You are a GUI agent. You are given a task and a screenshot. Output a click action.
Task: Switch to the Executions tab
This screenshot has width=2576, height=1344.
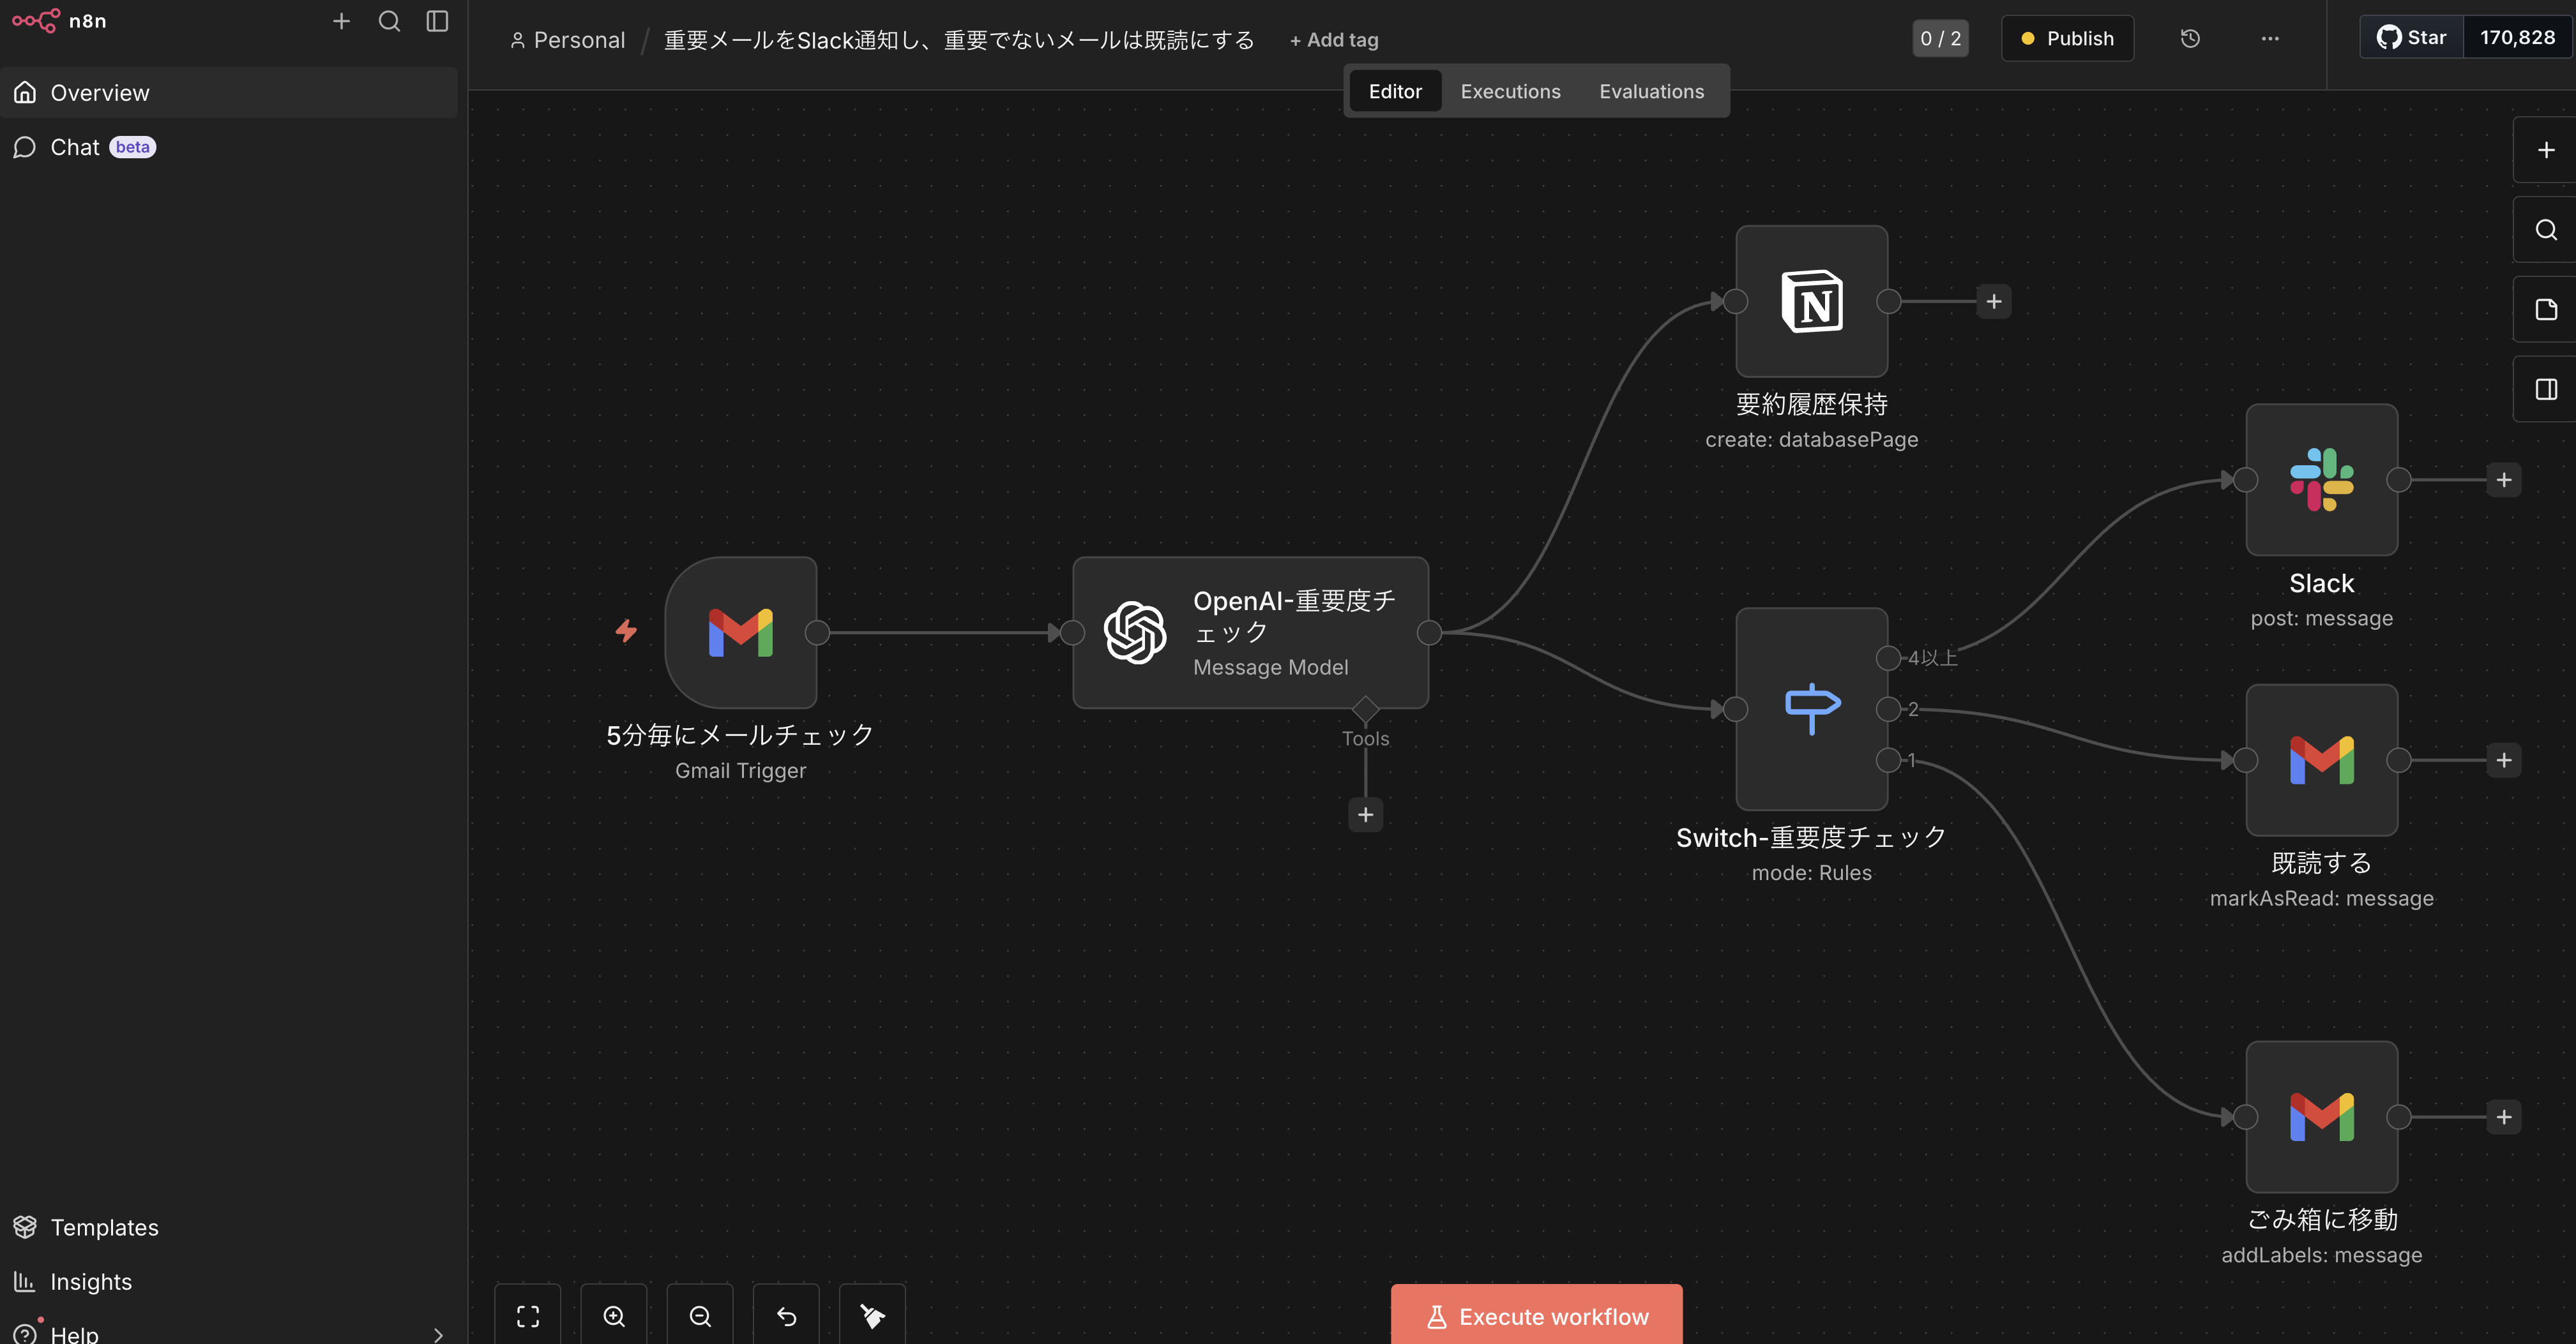point(1510,91)
